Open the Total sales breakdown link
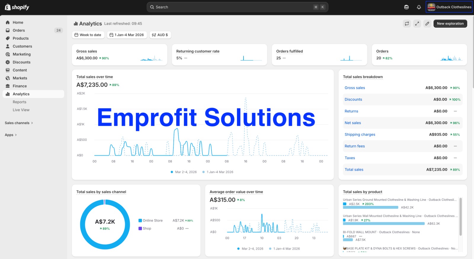The height and width of the screenshot is (259, 474). click(x=354, y=170)
